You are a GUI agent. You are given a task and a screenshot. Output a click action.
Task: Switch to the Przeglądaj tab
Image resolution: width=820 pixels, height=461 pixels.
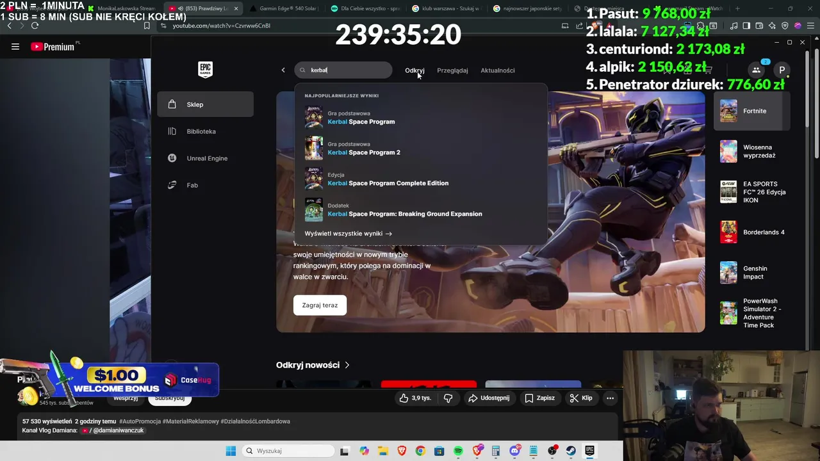[452, 70]
